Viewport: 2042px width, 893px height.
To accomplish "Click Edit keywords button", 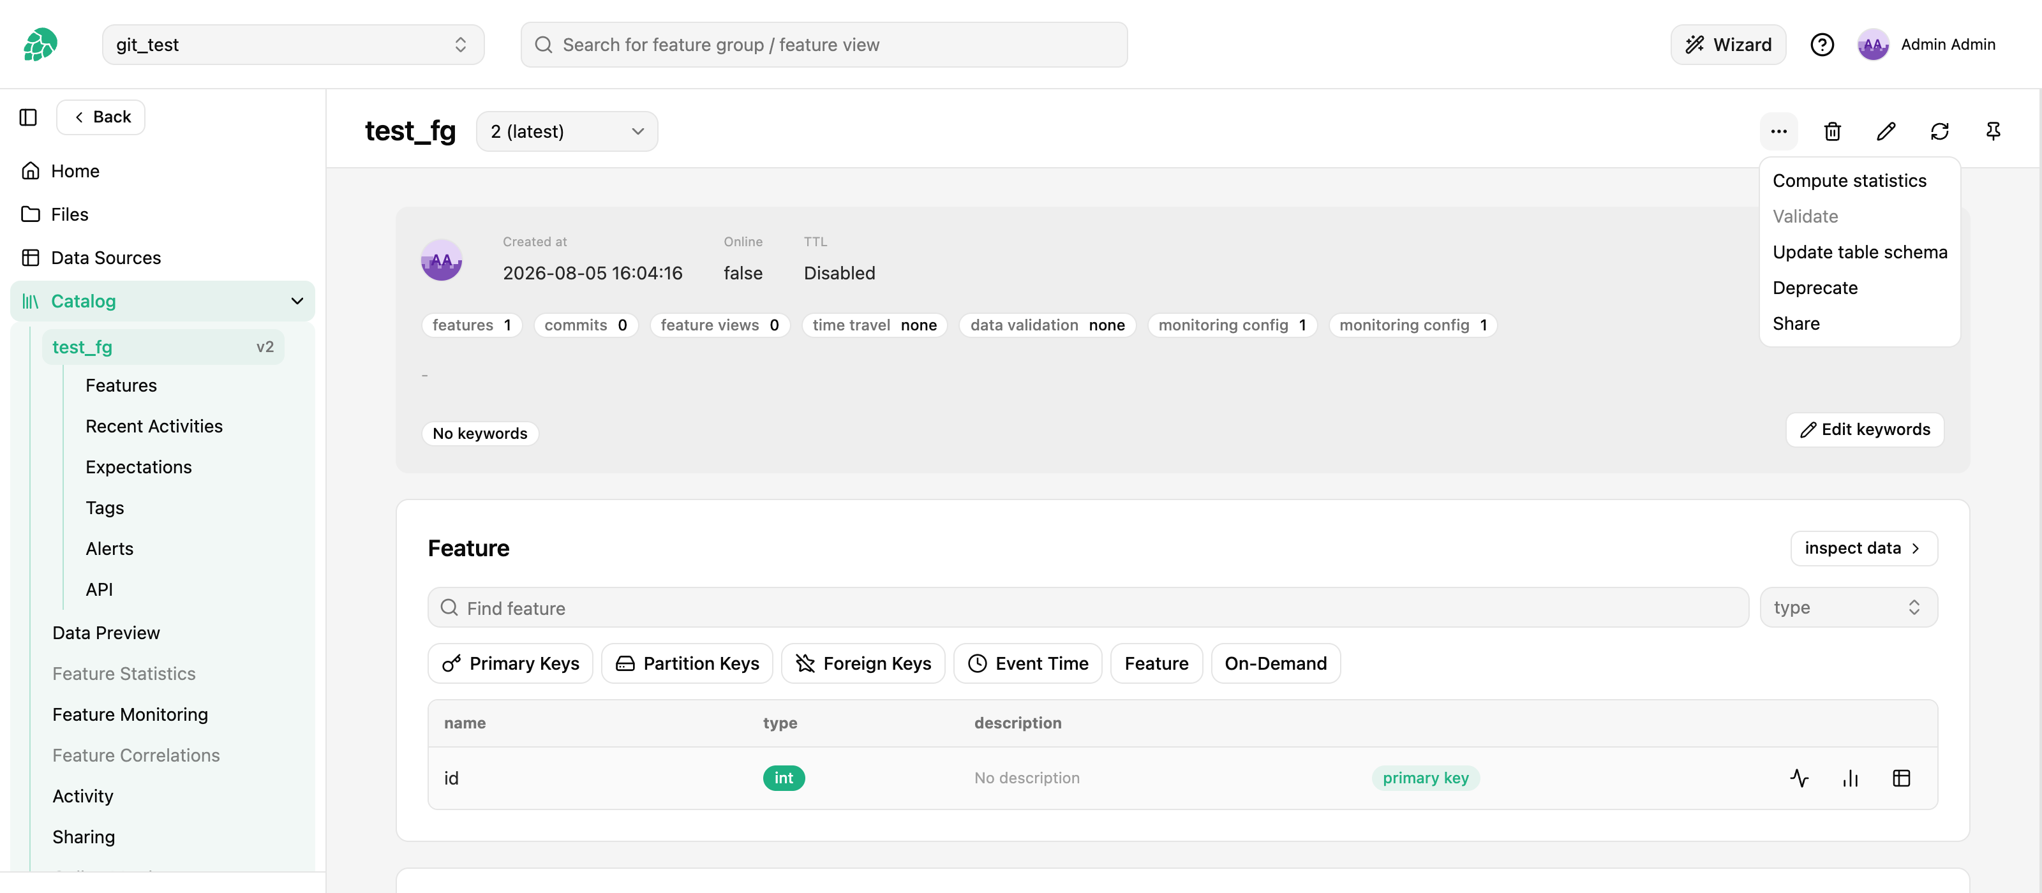I will point(1865,429).
